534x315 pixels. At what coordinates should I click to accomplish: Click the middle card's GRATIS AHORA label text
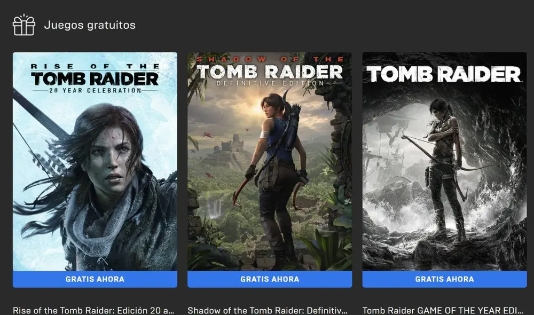point(270,279)
